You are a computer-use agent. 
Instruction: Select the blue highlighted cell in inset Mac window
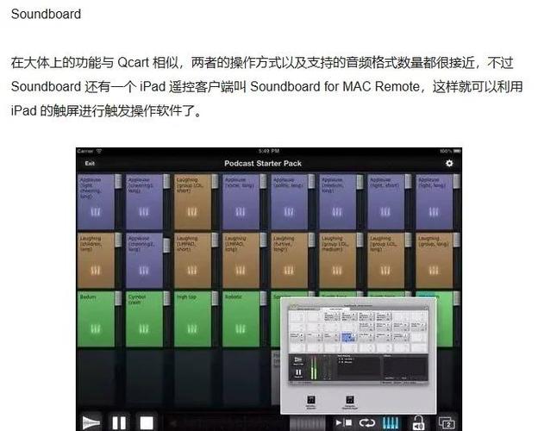coord(348,336)
